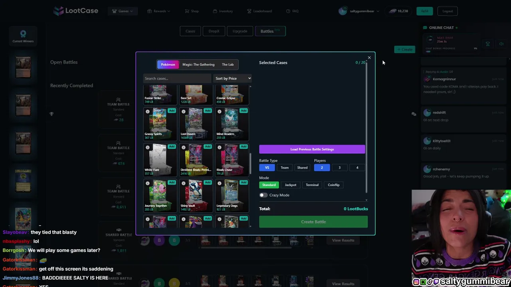
Task: Select Jackpot mode
Action: 291,185
